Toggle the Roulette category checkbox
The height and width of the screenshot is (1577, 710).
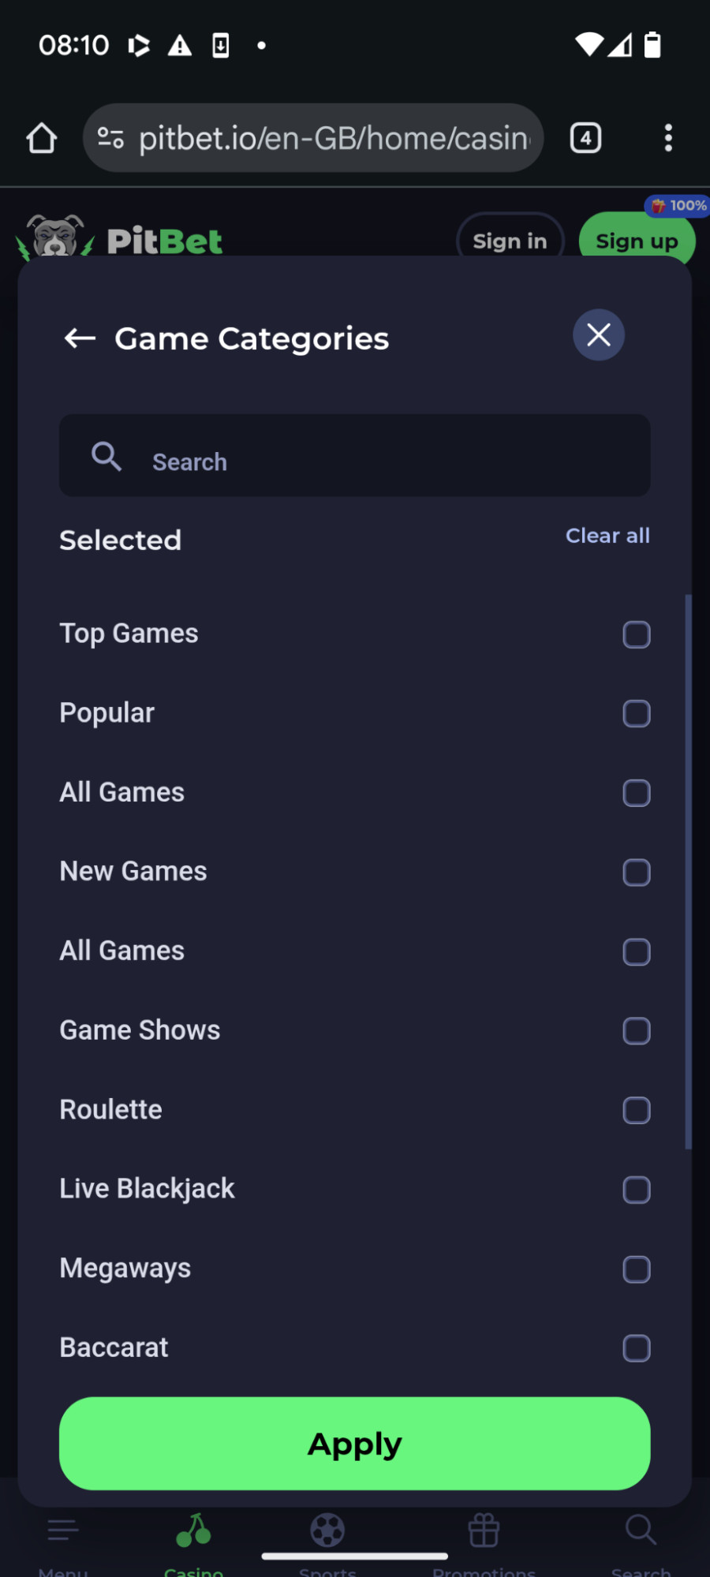pyautogui.click(x=636, y=1111)
